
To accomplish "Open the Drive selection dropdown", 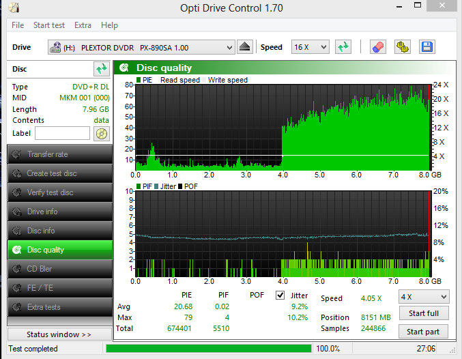I will click(141, 48).
